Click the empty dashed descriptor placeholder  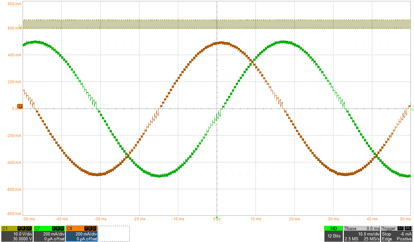tap(114, 234)
